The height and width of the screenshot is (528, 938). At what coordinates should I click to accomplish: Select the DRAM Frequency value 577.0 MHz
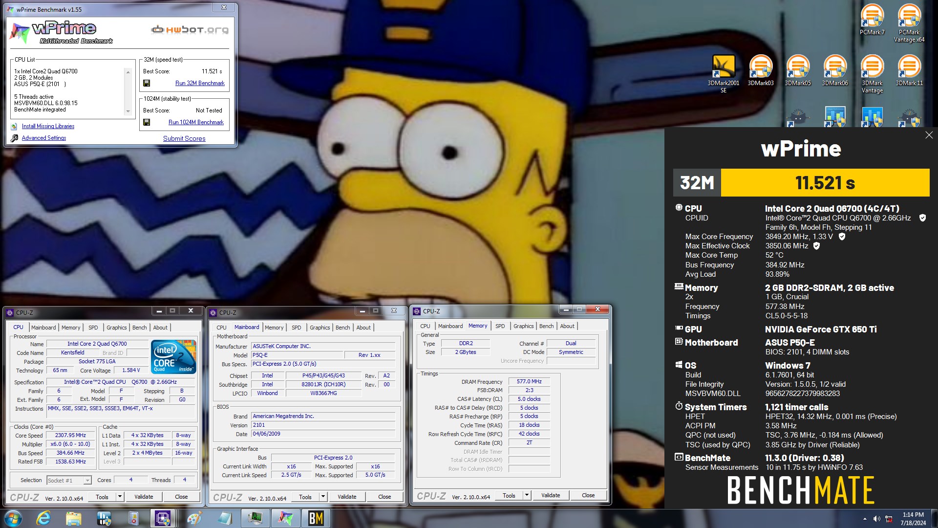(x=529, y=382)
